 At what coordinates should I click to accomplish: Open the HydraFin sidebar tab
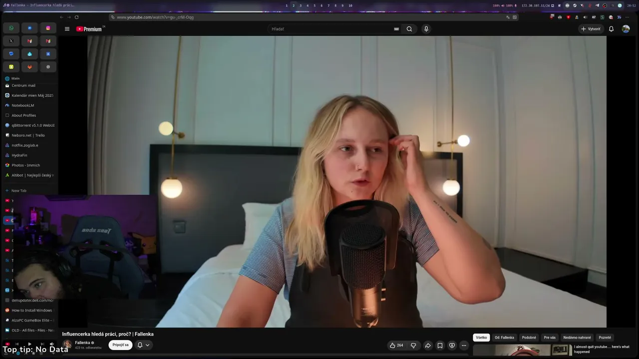(29, 155)
